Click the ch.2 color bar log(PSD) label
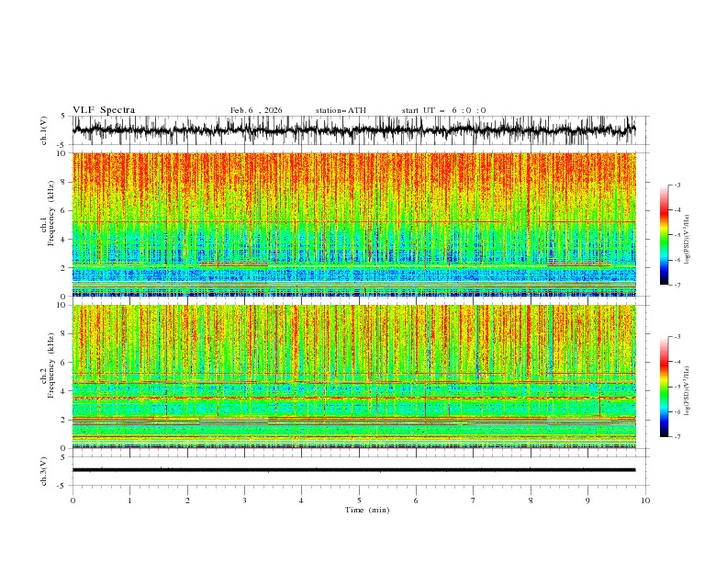Image resolution: width=727 pixels, height=562 pixels. pyautogui.click(x=687, y=391)
